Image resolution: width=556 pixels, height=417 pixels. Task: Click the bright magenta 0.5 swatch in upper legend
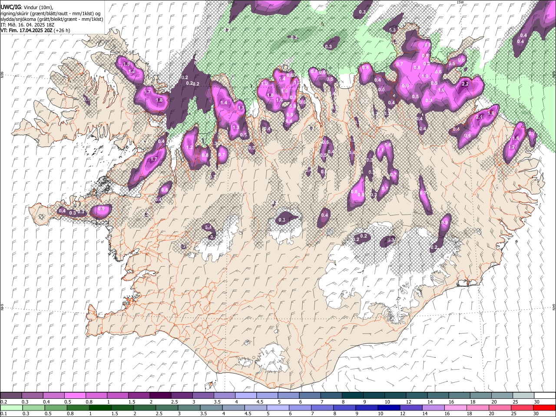(75, 396)
